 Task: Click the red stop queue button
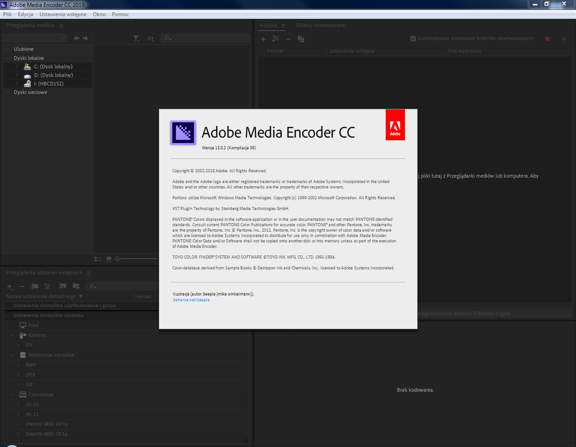point(547,39)
